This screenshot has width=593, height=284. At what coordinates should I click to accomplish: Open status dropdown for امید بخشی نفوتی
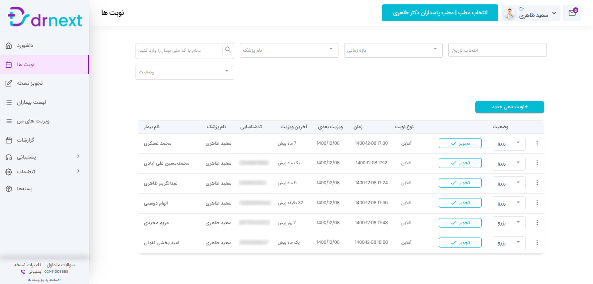(509, 244)
